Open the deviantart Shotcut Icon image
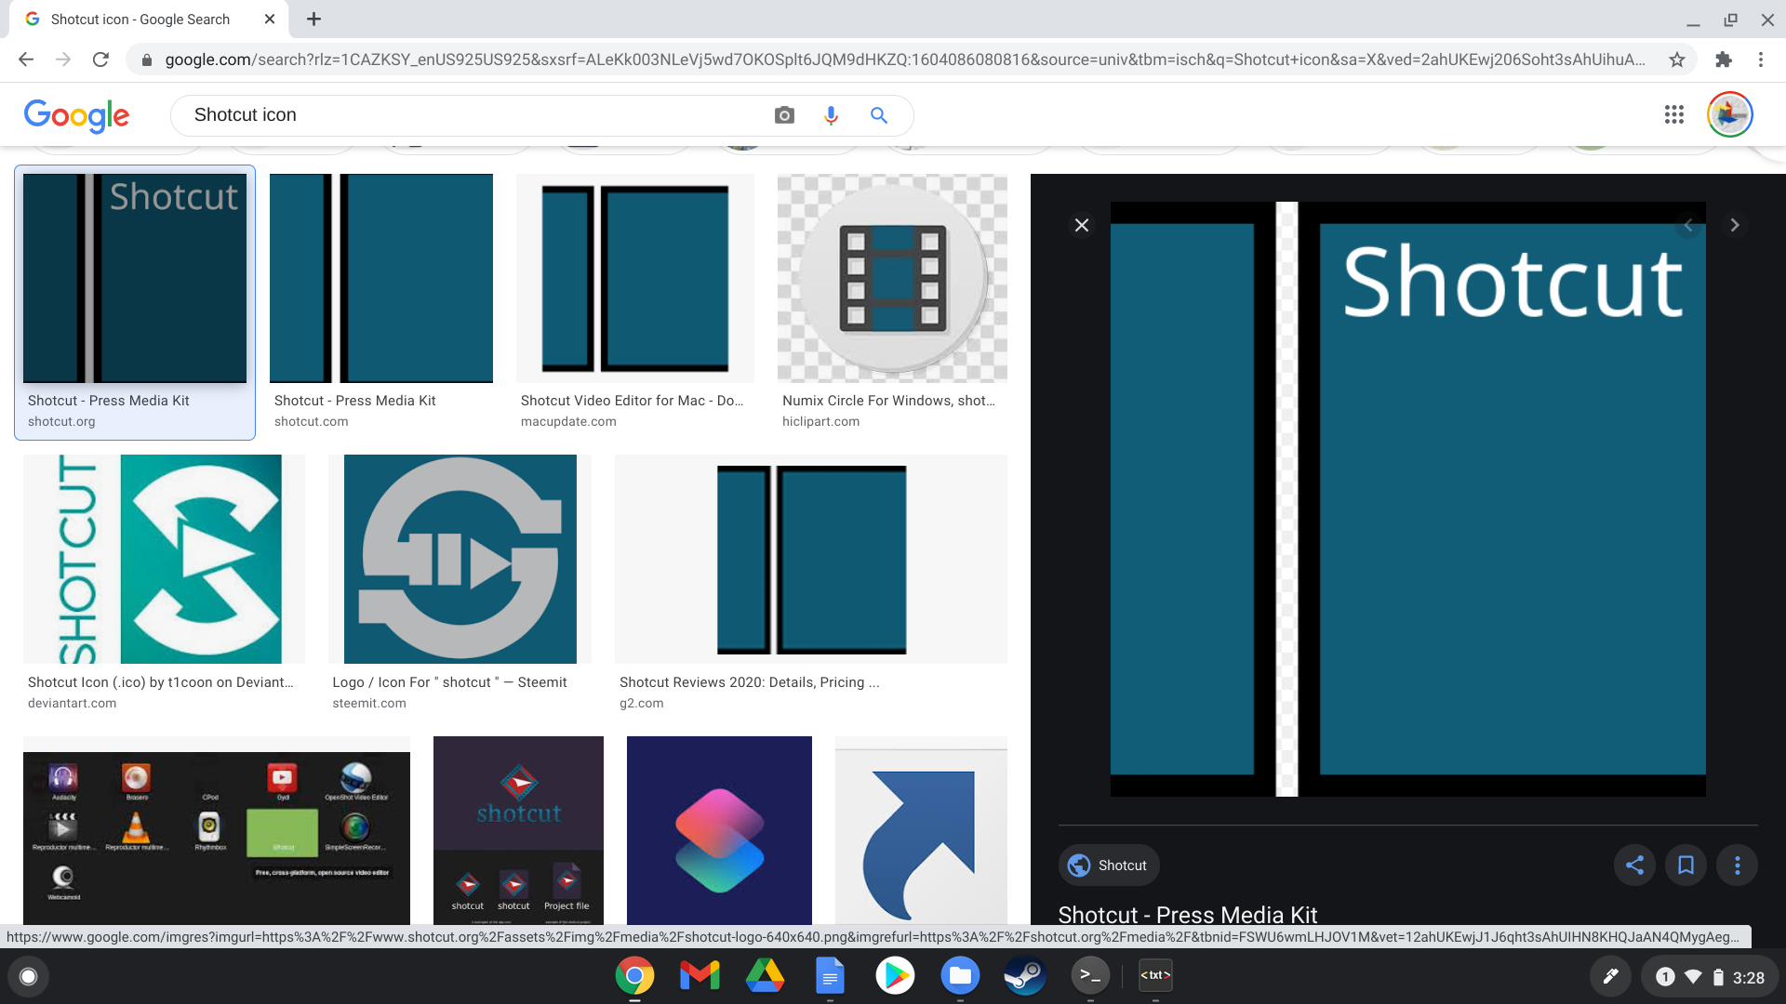1786x1004 pixels. [164, 559]
